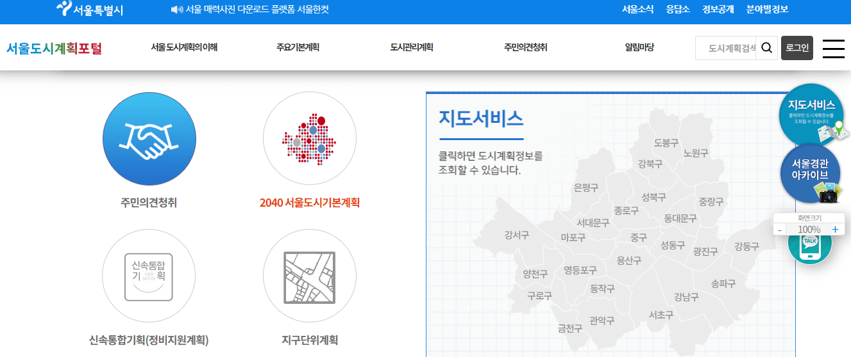Click the TALK phone icon

pyautogui.click(x=809, y=246)
